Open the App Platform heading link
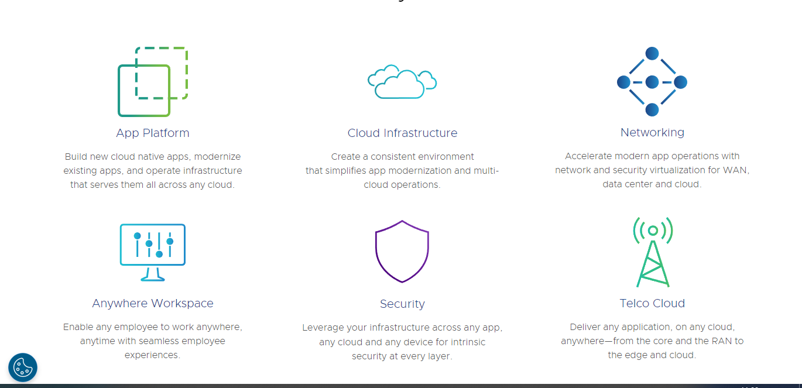This screenshot has height=388, width=802. pyautogui.click(x=152, y=133)
